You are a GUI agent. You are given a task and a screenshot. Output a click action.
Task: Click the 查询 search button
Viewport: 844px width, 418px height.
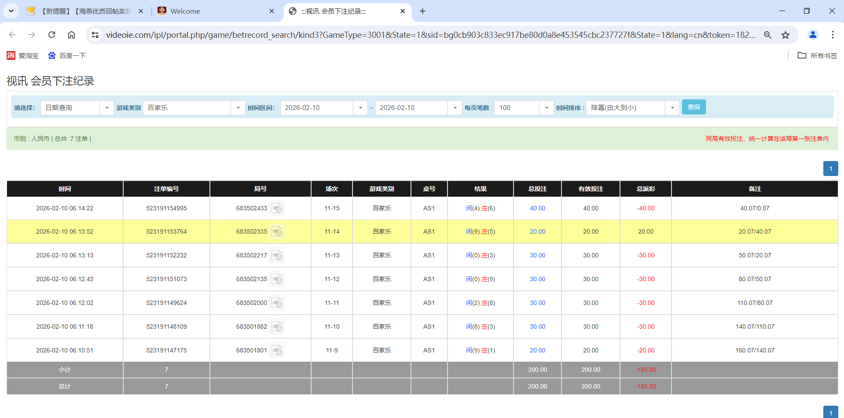point(694,107)
